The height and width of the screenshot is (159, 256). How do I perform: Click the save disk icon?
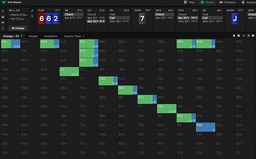point(3,16)
